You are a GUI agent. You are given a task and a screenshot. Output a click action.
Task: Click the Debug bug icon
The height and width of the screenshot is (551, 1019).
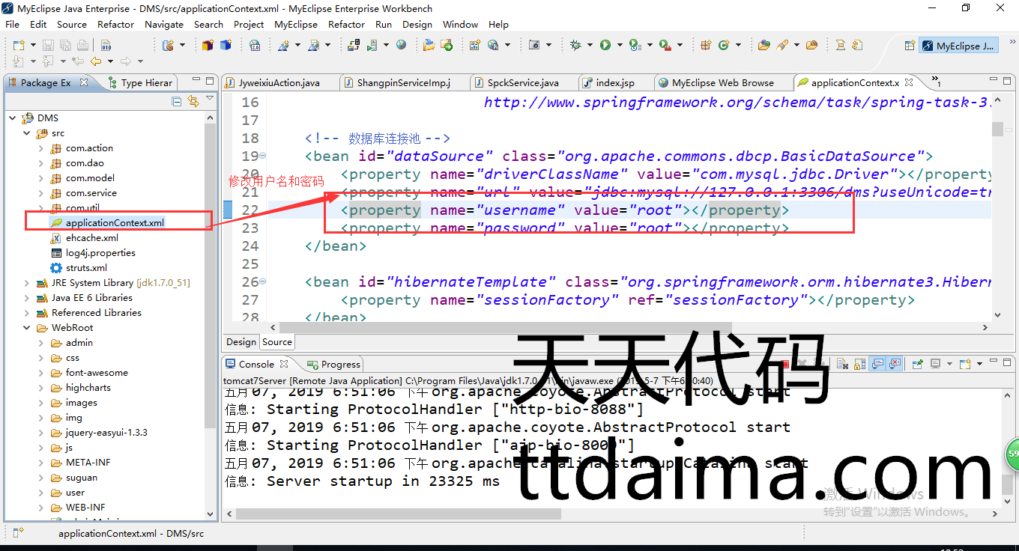[x=575, y=46]
